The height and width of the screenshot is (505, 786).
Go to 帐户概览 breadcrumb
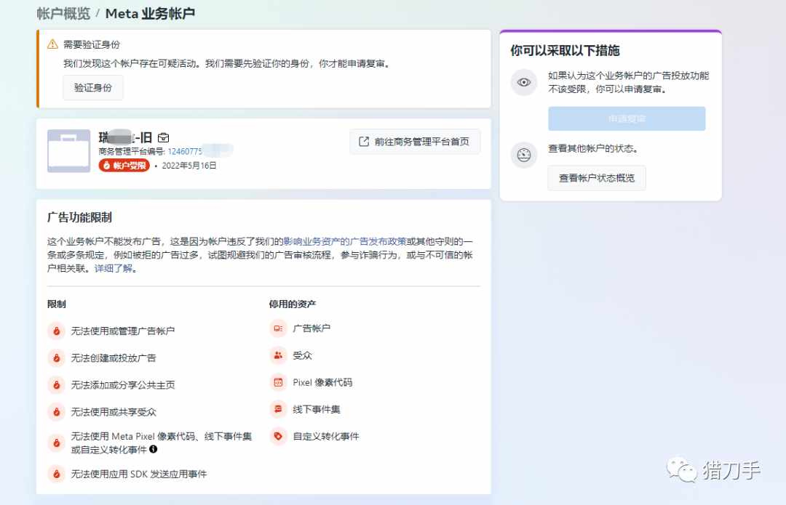[63, 14]
